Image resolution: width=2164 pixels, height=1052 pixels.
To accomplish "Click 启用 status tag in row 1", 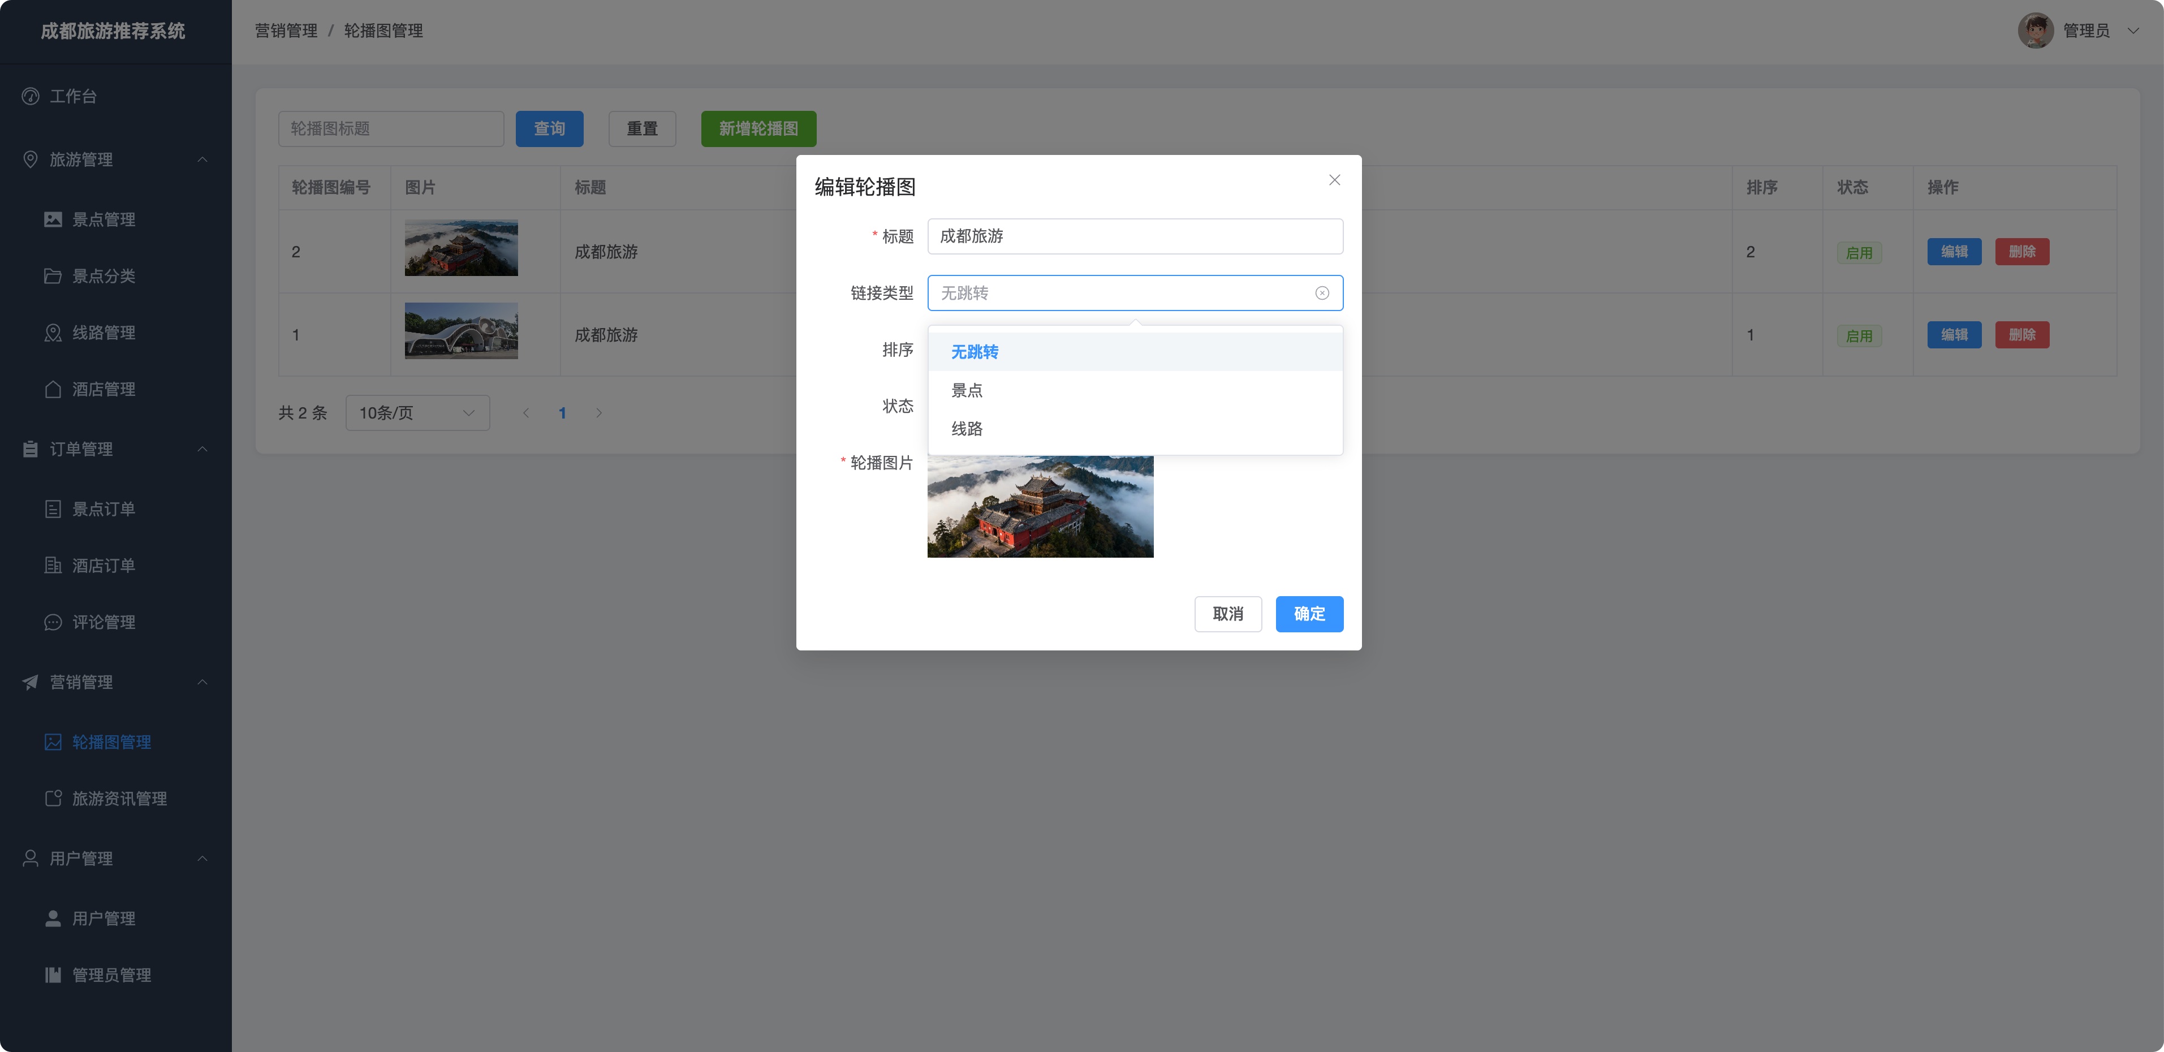I will (x=1859, y=336).
